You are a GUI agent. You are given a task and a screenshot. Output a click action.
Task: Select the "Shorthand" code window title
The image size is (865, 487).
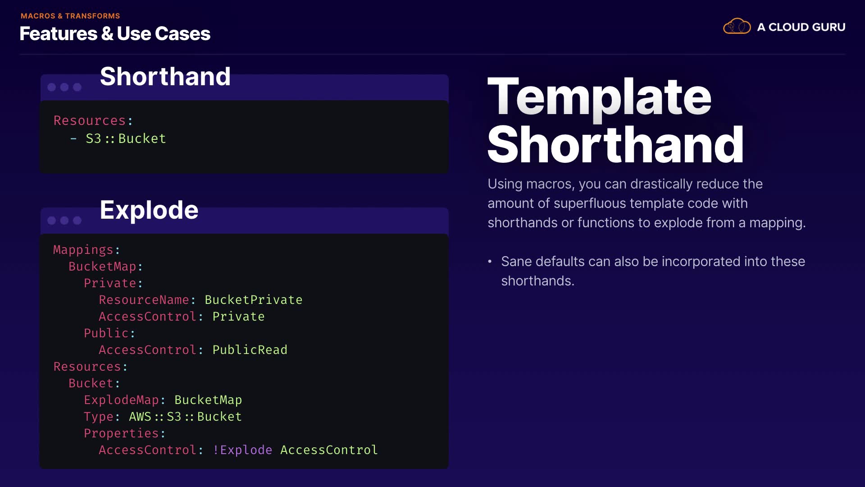[165, 76]
